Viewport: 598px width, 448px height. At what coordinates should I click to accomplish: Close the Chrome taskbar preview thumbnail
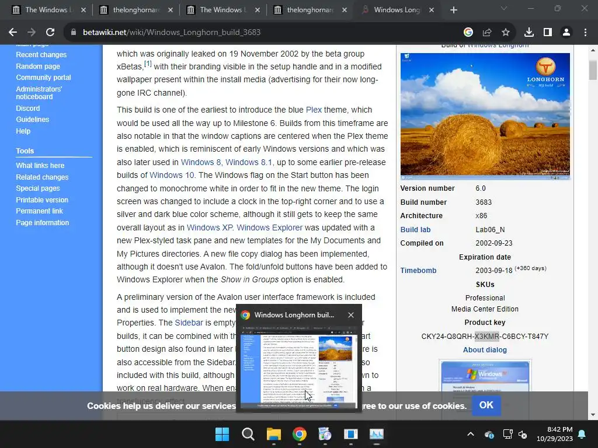point(351,315)
